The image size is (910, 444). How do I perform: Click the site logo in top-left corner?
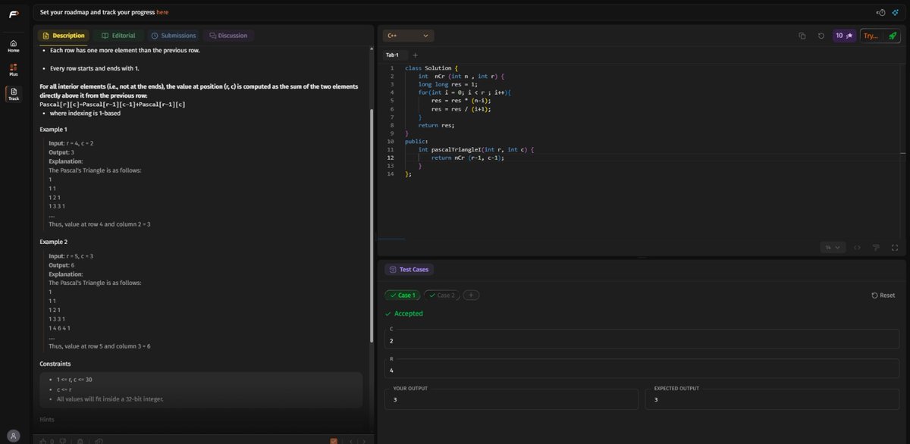tap(13, 13)
